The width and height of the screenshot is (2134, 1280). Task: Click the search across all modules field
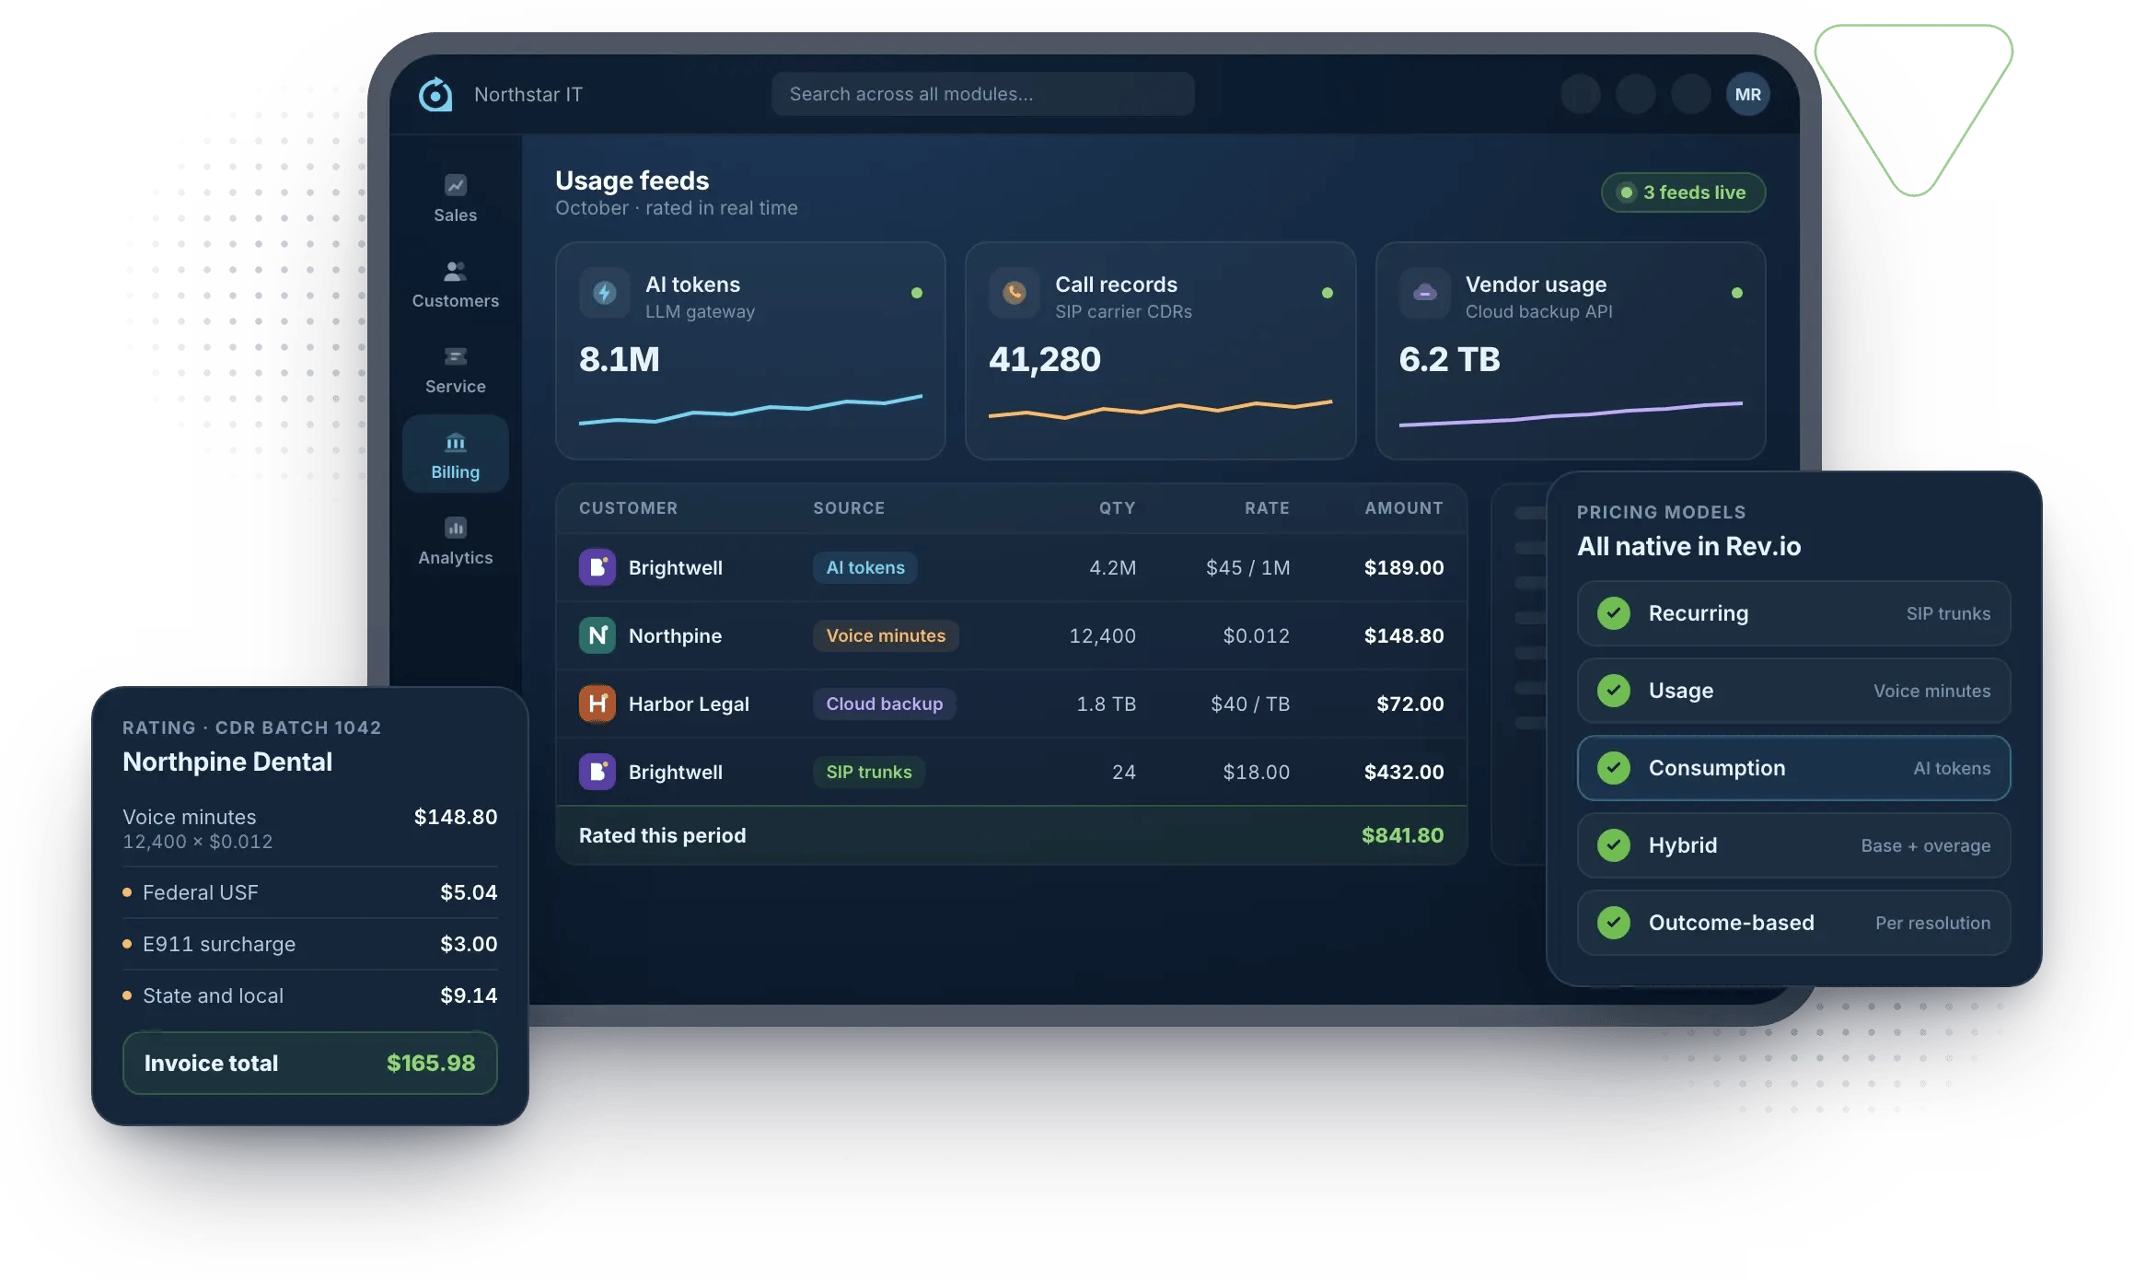point(982,94)
